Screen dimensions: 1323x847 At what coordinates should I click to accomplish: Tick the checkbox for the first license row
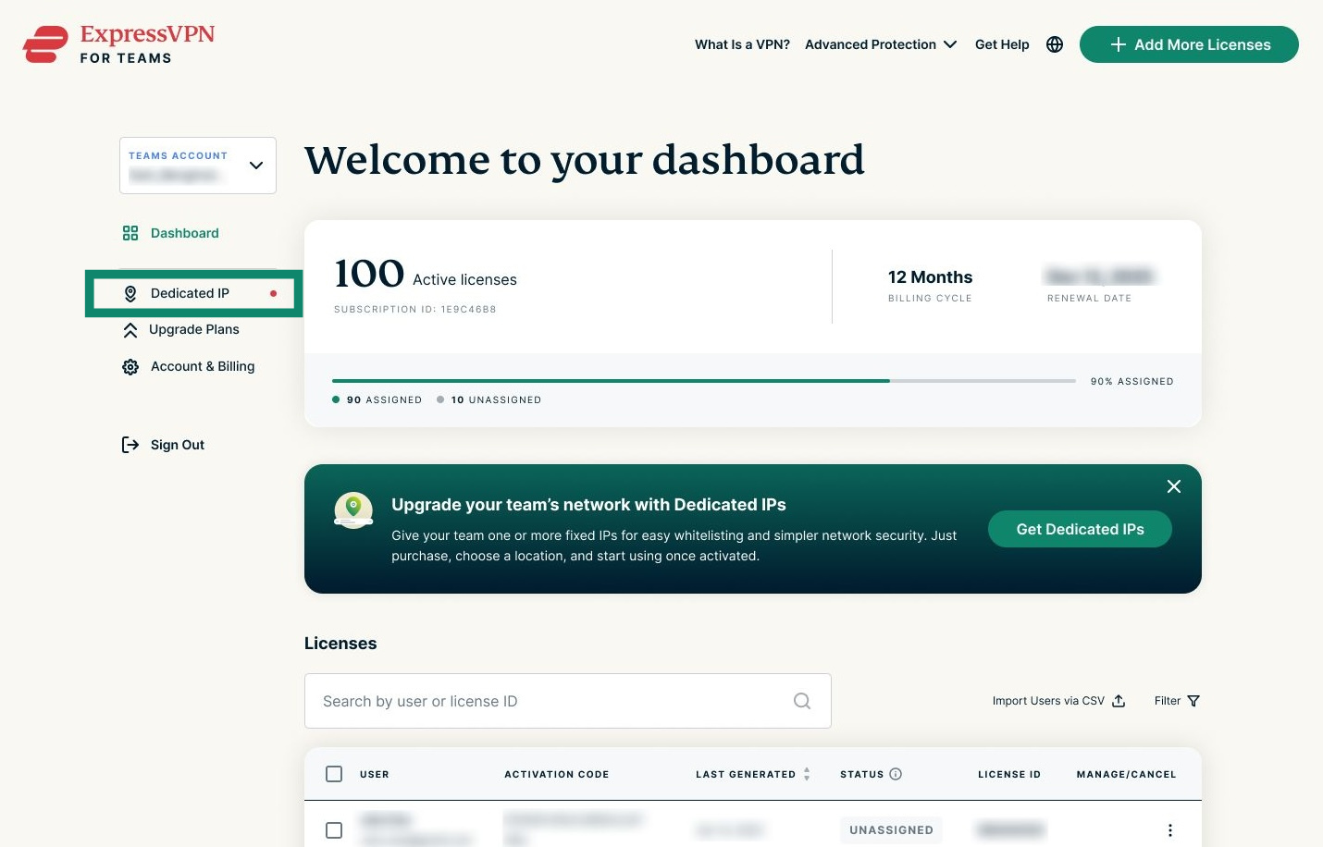[334, 830]
